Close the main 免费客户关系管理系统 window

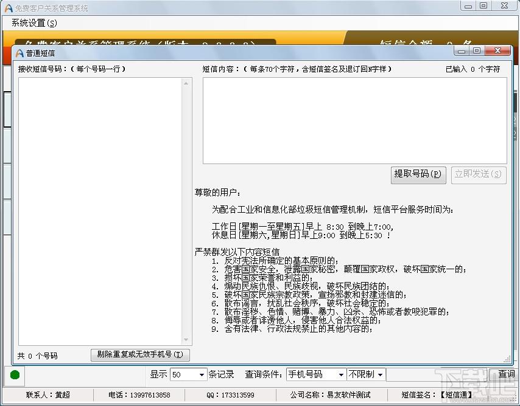[504, 5]
